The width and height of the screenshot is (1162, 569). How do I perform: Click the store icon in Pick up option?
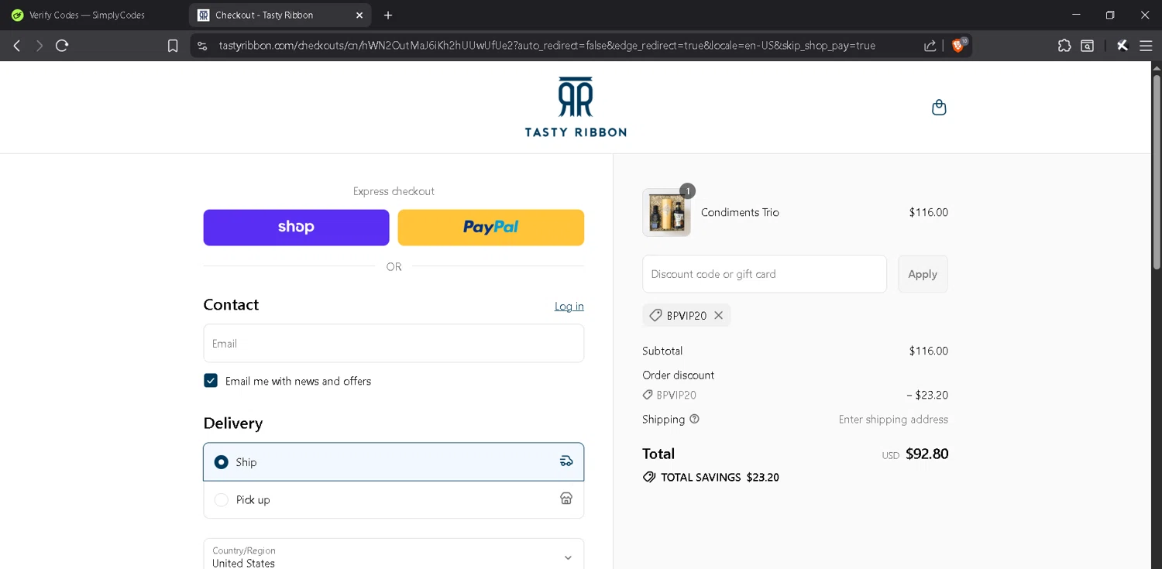(x=566, y=499)
